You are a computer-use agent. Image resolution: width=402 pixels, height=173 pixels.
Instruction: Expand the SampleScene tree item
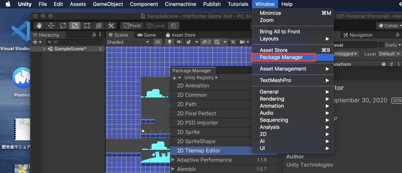(45, 49)
